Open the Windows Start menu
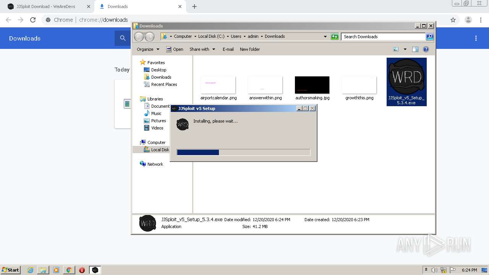Screen dimensions: 489x275 10,270
